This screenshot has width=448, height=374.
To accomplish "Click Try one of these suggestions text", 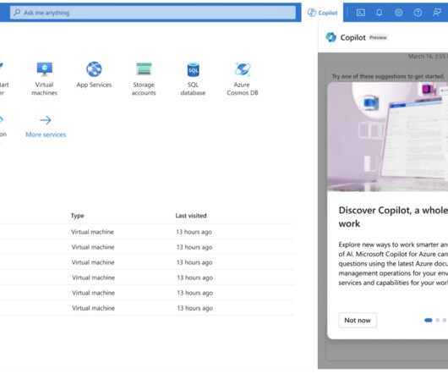I will pyautogui.click(x=388, y=76).
